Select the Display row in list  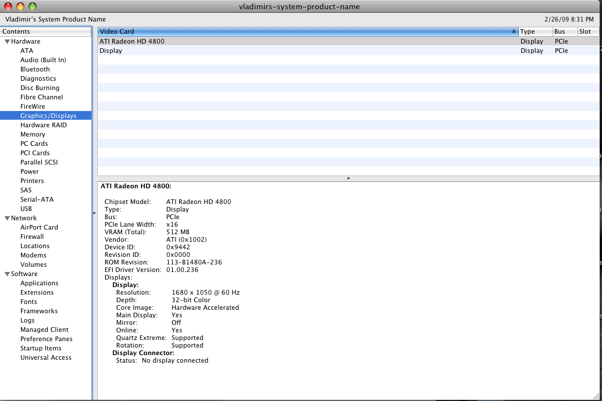tap(348, 51)
